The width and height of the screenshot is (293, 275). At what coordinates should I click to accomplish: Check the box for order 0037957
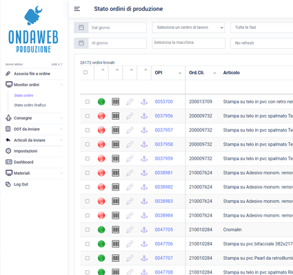88,130
